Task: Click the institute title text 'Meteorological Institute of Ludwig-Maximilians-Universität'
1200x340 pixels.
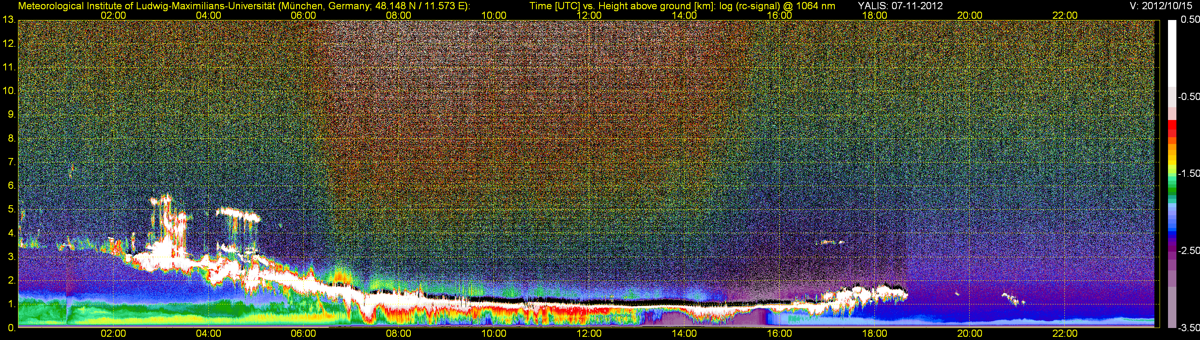Action: [x=148, y=6]
